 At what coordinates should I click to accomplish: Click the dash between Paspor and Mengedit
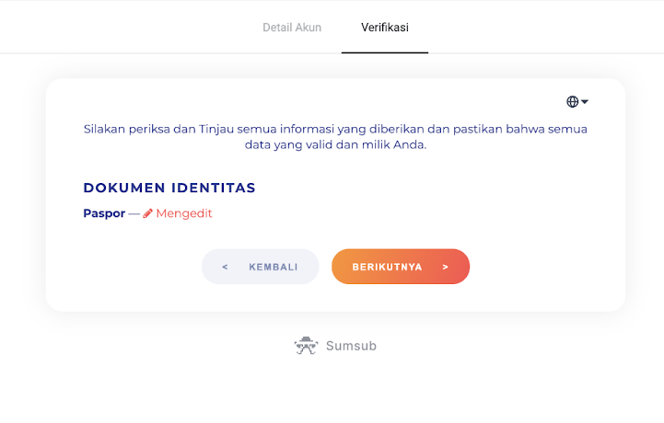(x=134, y=213)
